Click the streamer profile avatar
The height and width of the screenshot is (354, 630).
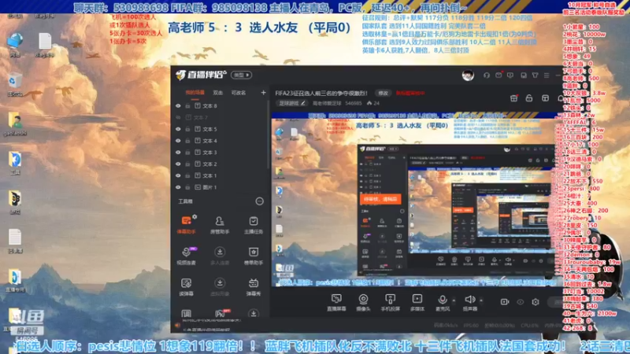(468, 75)
